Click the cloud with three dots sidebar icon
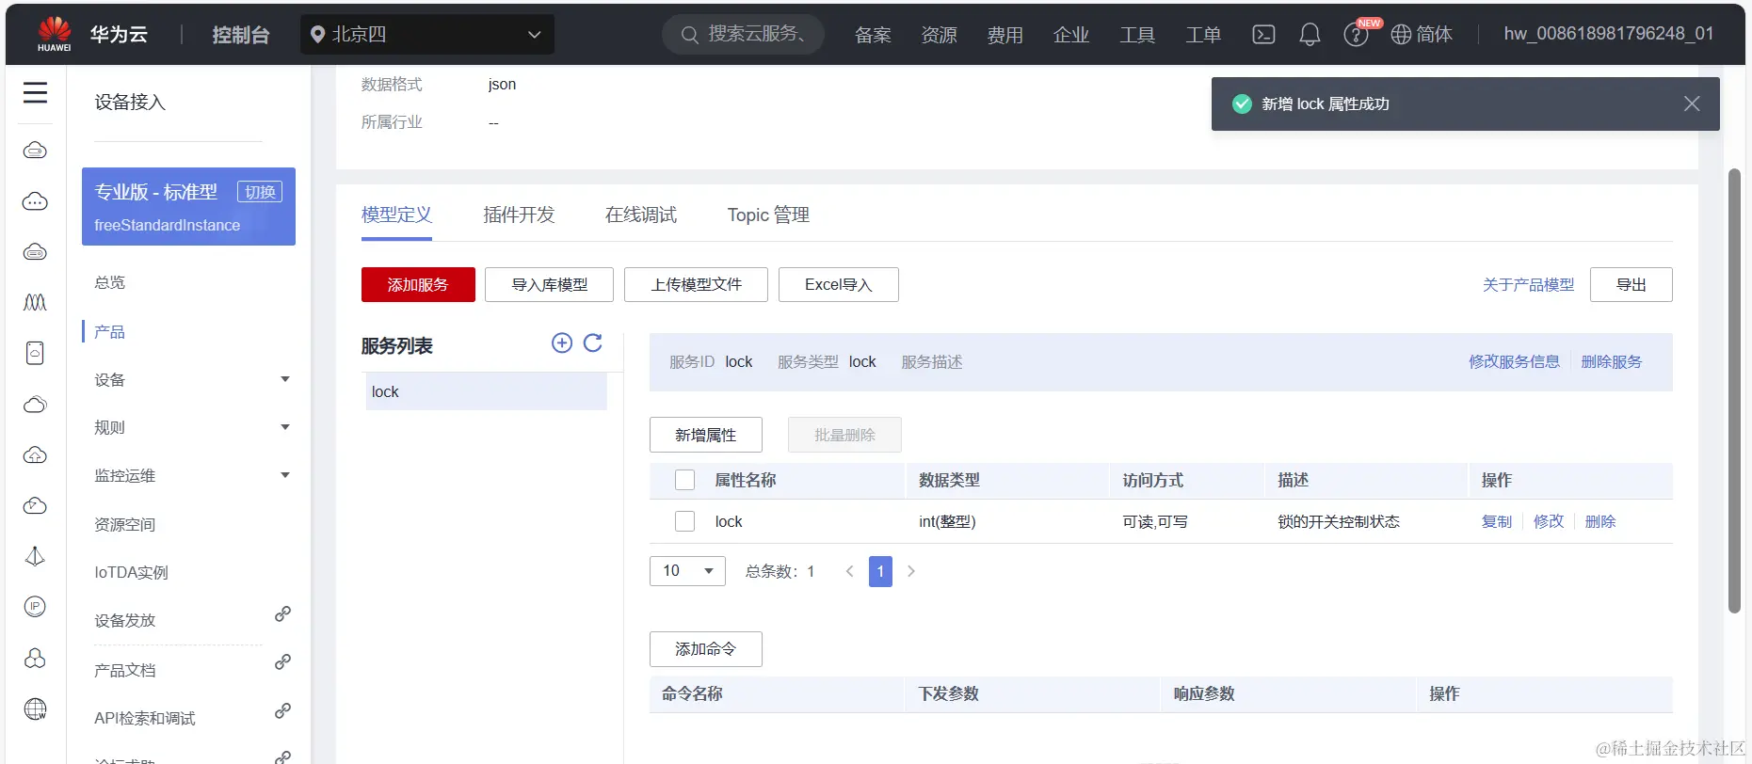Screen dimensions: 1752x764 click(x=35, y=201)
